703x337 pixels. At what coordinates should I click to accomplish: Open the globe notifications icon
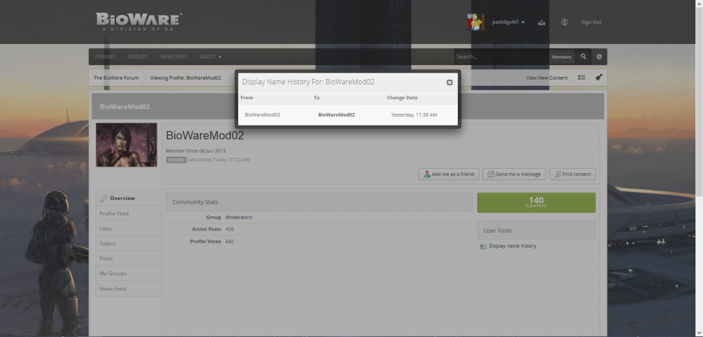[x=564, y=22]
